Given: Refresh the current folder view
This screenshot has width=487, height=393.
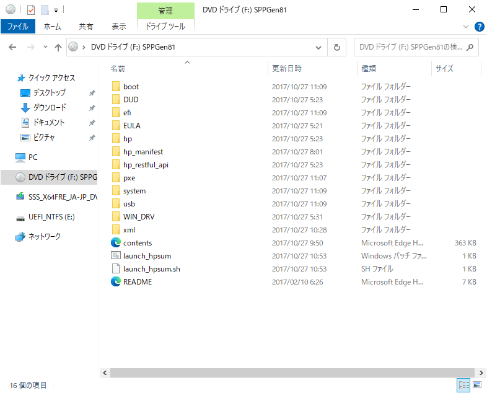Looking at the screenshot, I should 336,48.
